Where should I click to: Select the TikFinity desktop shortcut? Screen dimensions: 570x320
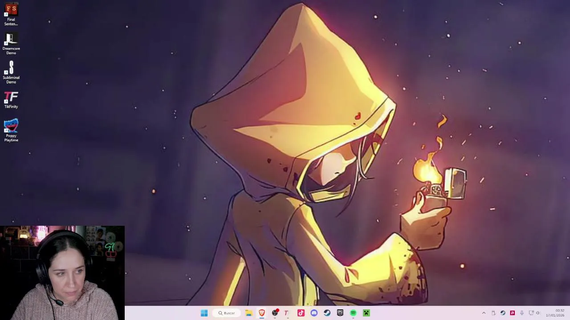point(11,100)
